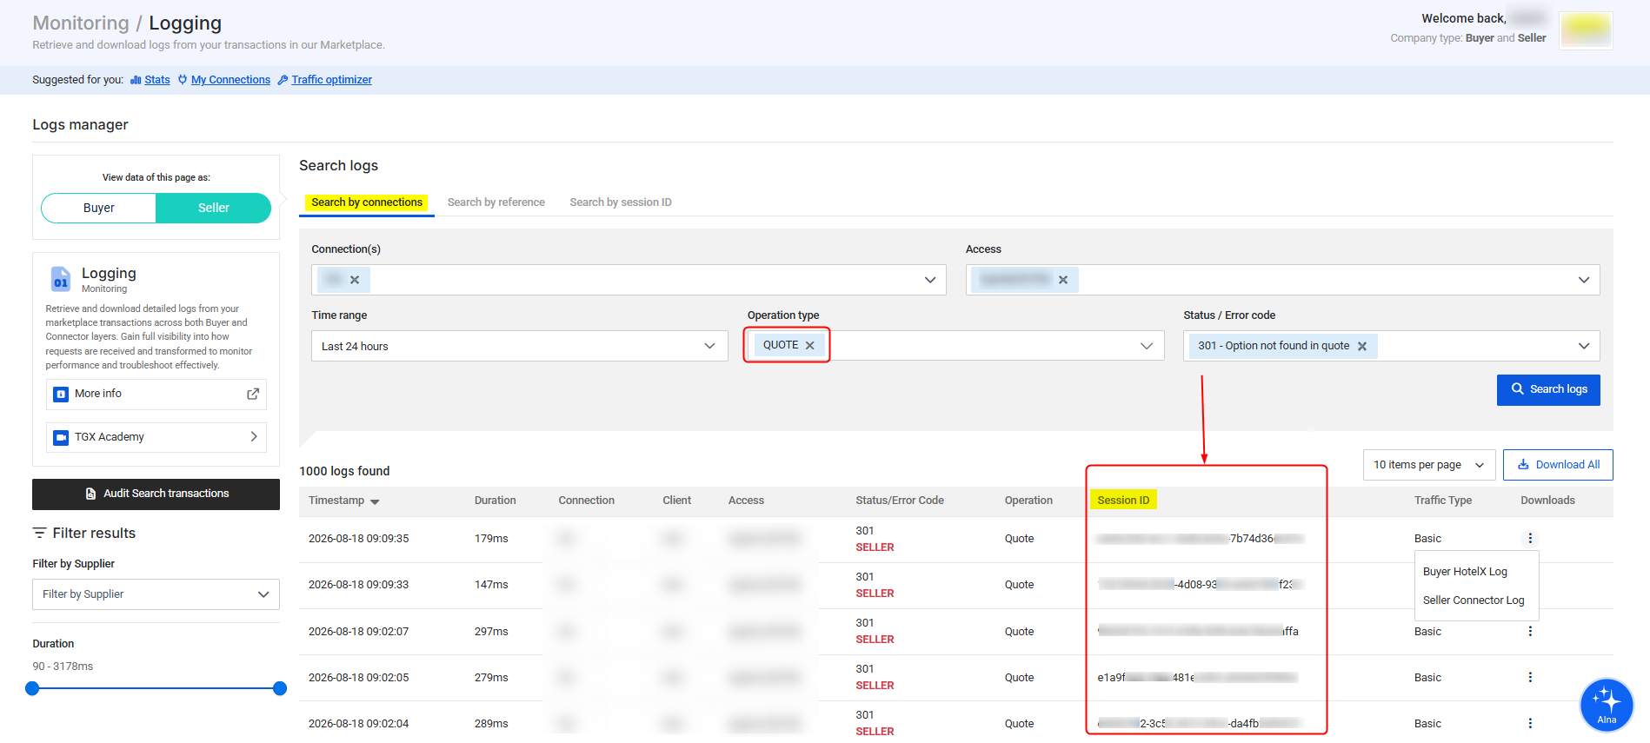Image resolution: width=1650 pixels, height=743 pixels.
Task: Switch to Search by session ID tab
Action: tap(621, 202)
